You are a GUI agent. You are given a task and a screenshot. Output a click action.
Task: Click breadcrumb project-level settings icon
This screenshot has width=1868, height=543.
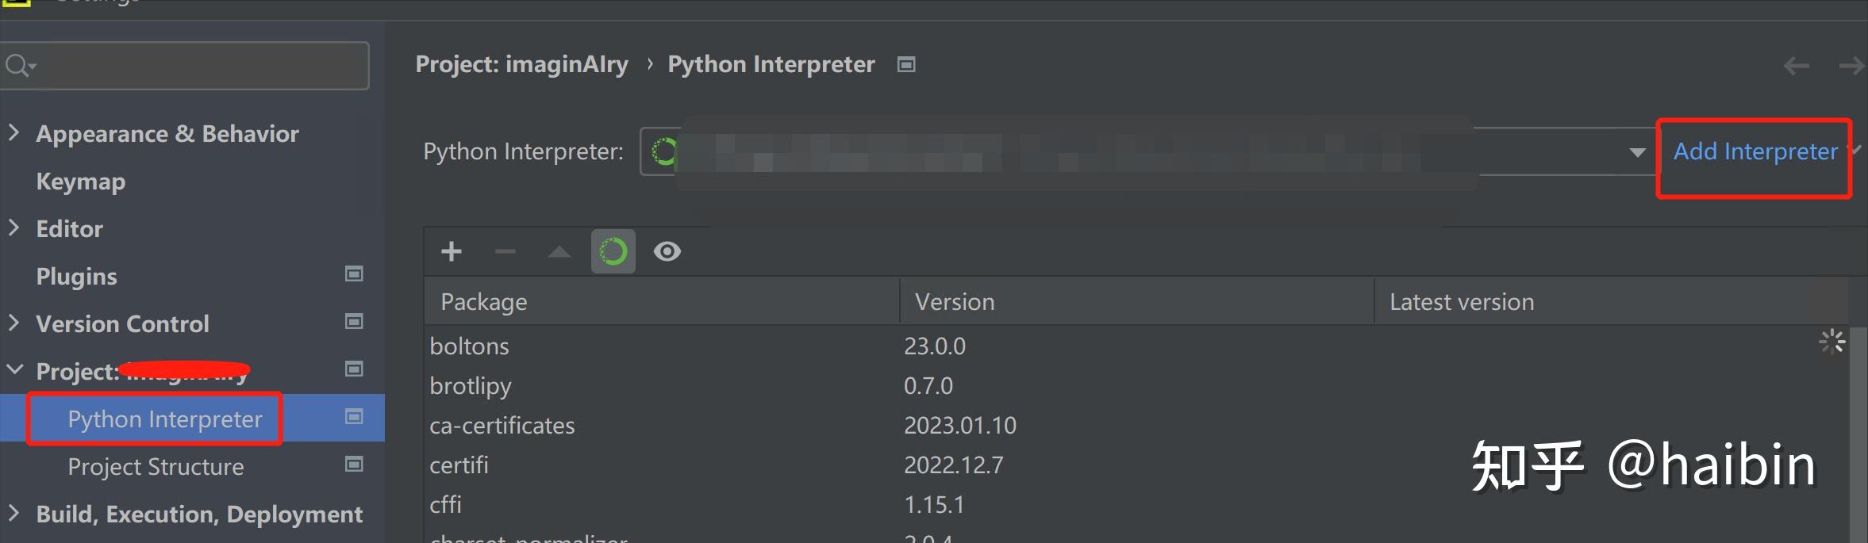coord(906,64)
